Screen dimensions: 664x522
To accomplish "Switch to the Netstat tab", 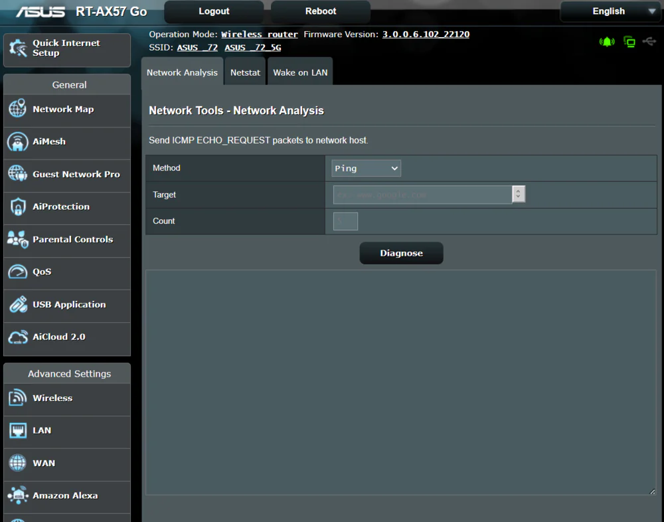I will tap(245, 72).
